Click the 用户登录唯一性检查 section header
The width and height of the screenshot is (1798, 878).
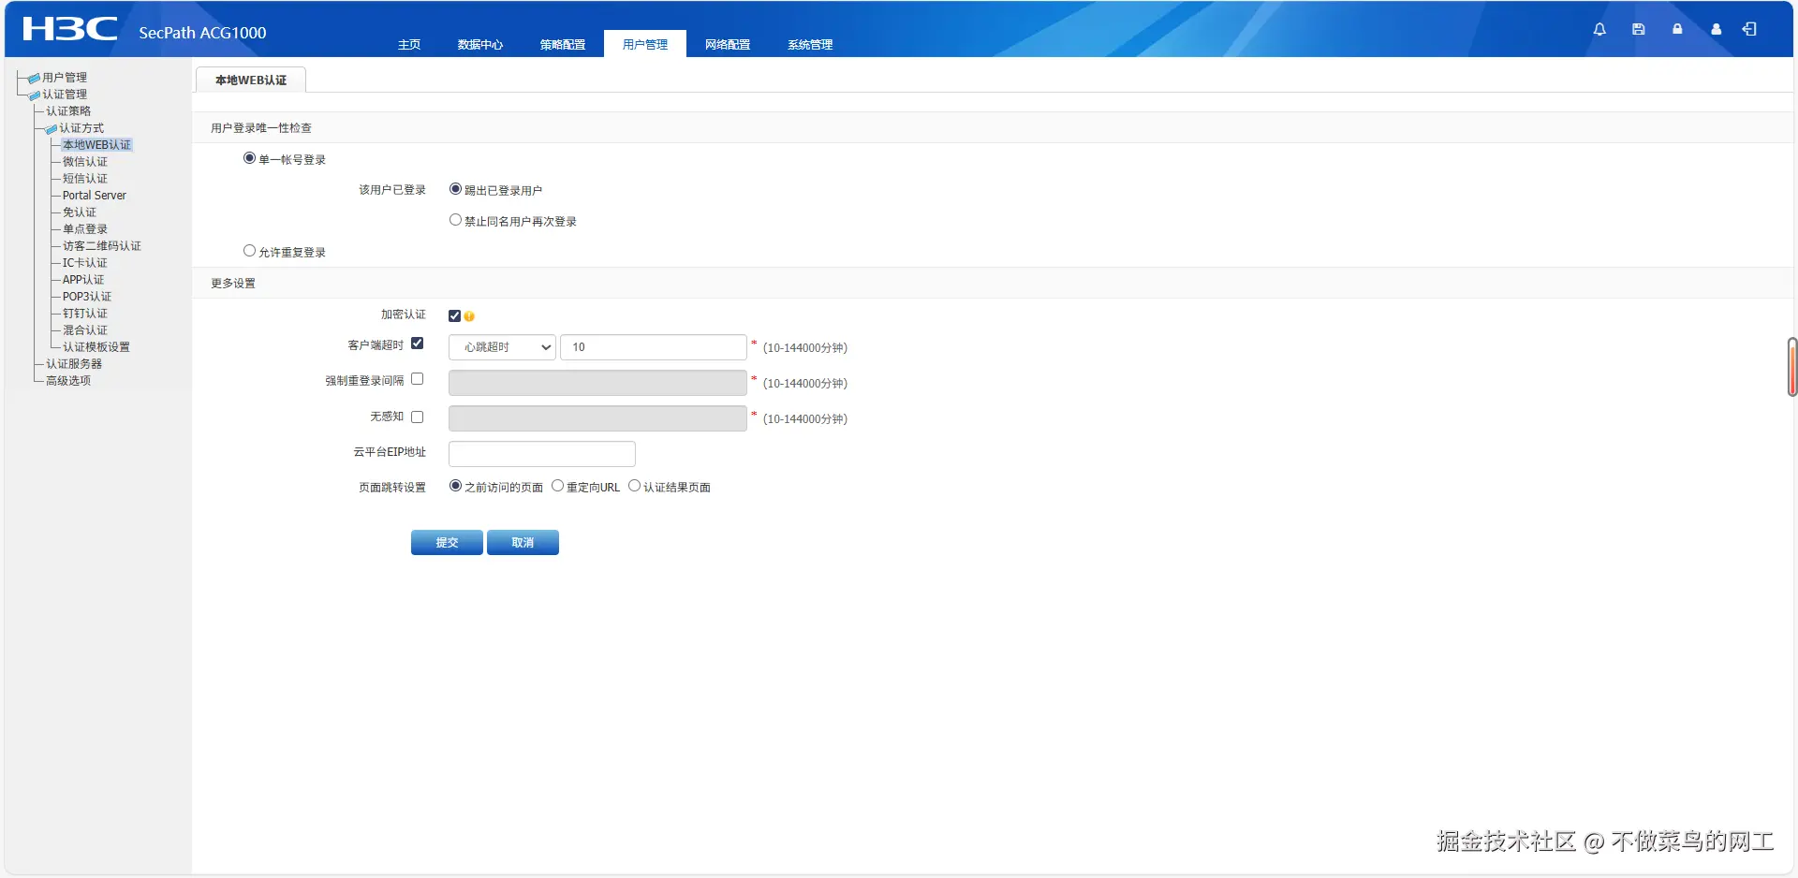[x=261, y=128]
